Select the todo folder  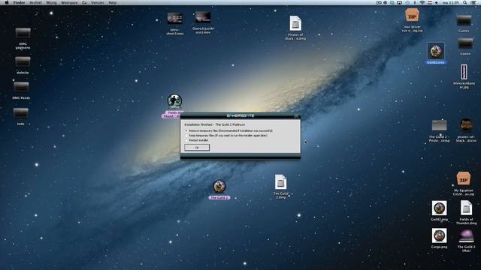[21, 114]
